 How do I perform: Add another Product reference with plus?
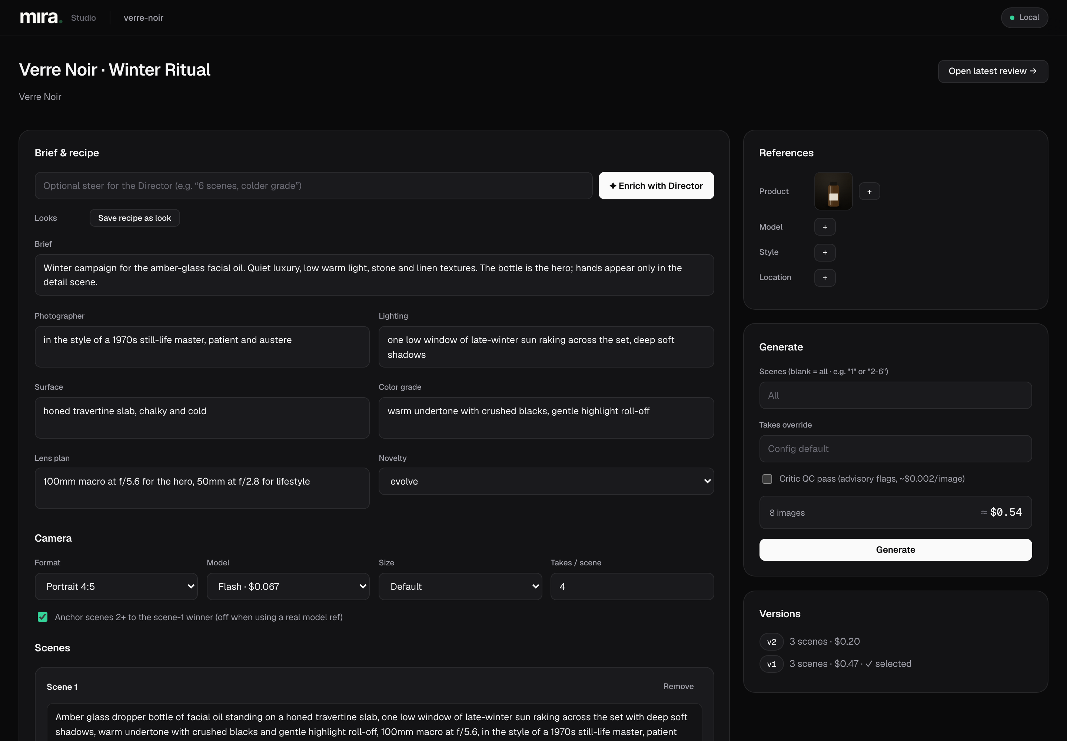click(x=869, y=191)
